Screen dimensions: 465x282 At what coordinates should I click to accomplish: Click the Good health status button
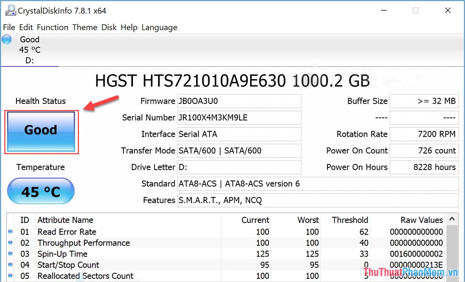pos(40,130)
